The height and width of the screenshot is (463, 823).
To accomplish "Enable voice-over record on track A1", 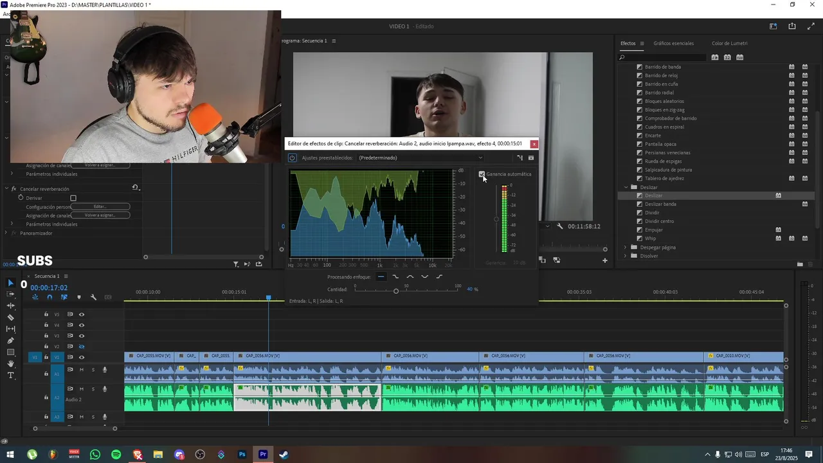I will tap(104, 370).
